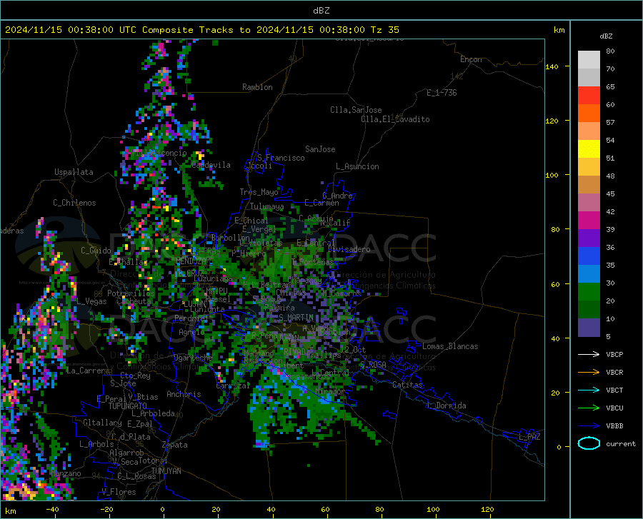The width and height of the screenshot is (643, 519).
Task: Click the dBZ title at the top
Action: point(321,11)
